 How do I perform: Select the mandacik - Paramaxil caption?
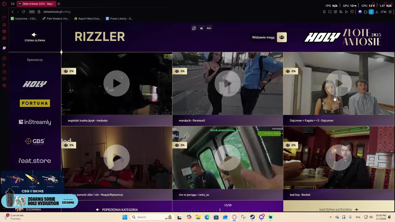[192, 121]
